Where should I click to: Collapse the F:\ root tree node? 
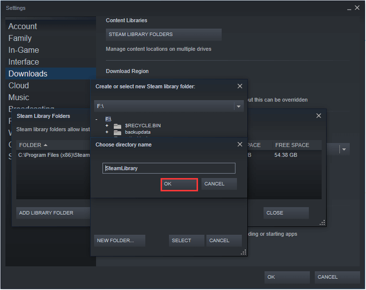click(x=97, y=119)
